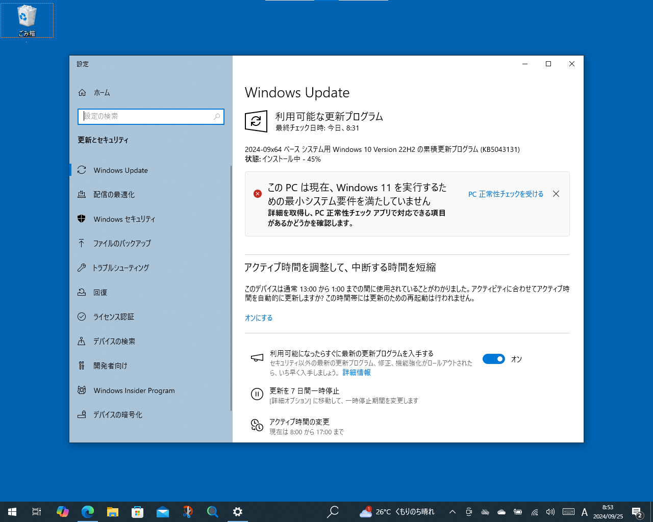Open the Start menu

point(11,511)
